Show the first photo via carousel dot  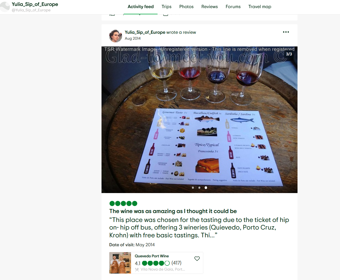tap(193, 188)
